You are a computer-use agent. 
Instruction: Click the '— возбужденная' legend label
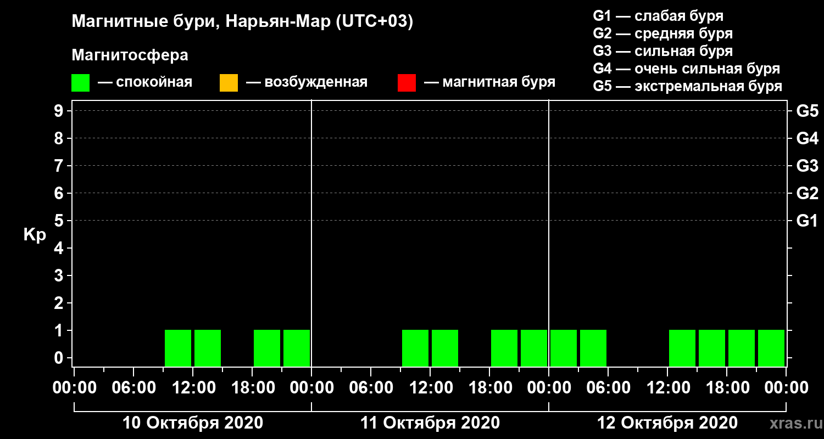[x=307, y=82]
